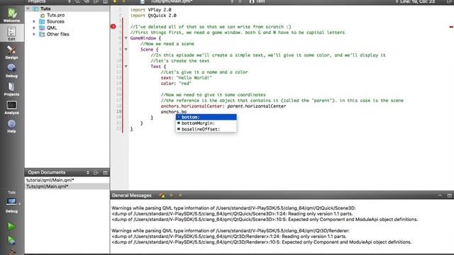Open the Design mode
The image size is (454, 255).
click(11, 52)
